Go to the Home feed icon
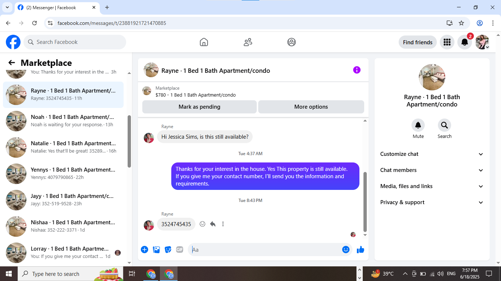 pyautogui.click(x=204, y=42)
